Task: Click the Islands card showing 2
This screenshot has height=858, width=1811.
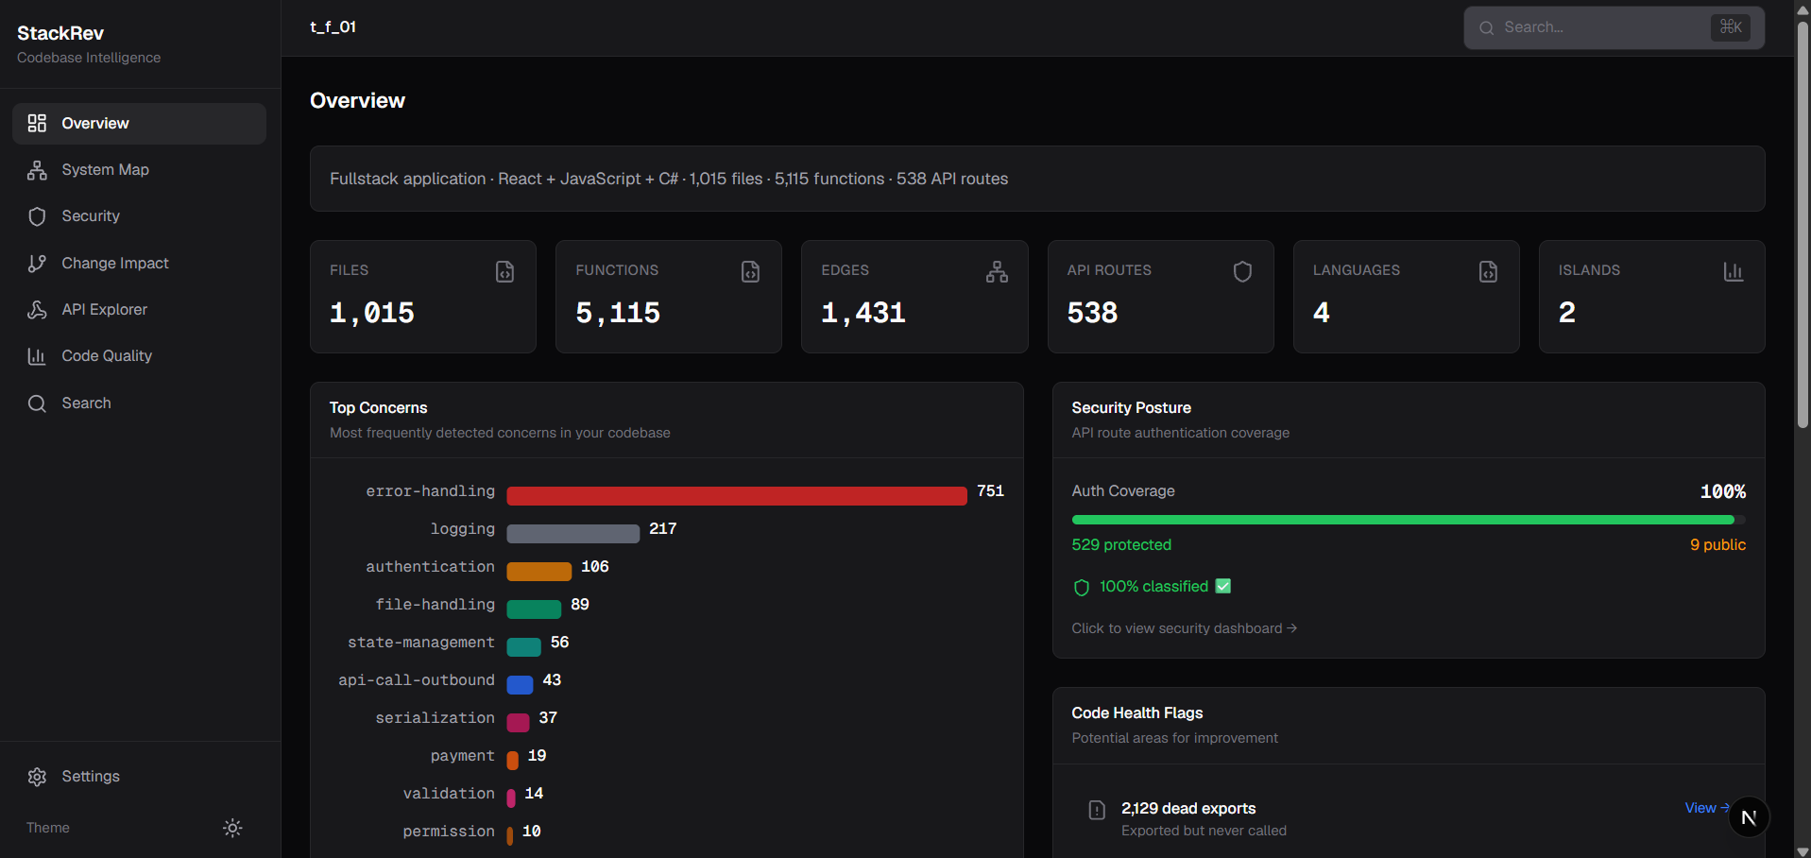Action: pyautogui.click(x=1652, y=297)
